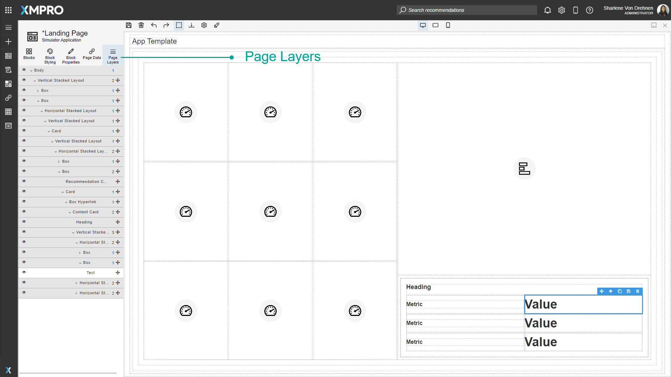This screenshot has height=377, width=671.
Task: Toggle the dashed component outline icon
Action: coord(179,25)
